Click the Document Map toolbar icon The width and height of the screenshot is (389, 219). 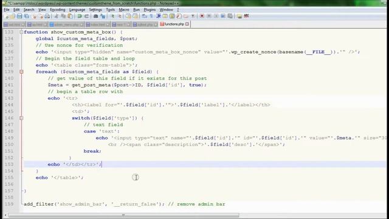(172, 16)
